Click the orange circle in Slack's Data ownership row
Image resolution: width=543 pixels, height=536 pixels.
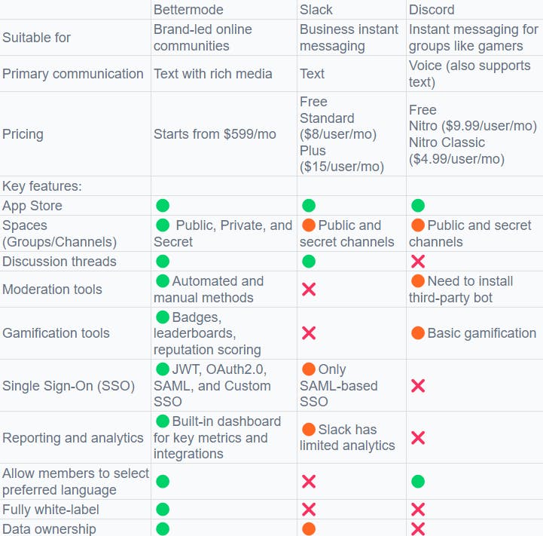coord(308,528)
